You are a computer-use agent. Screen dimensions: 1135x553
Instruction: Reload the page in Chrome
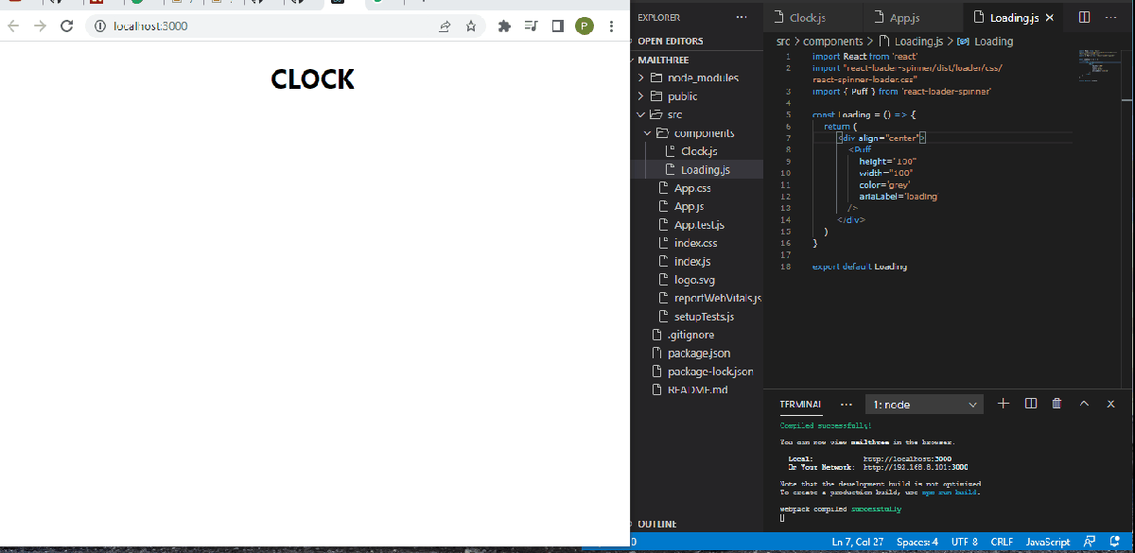66,26
